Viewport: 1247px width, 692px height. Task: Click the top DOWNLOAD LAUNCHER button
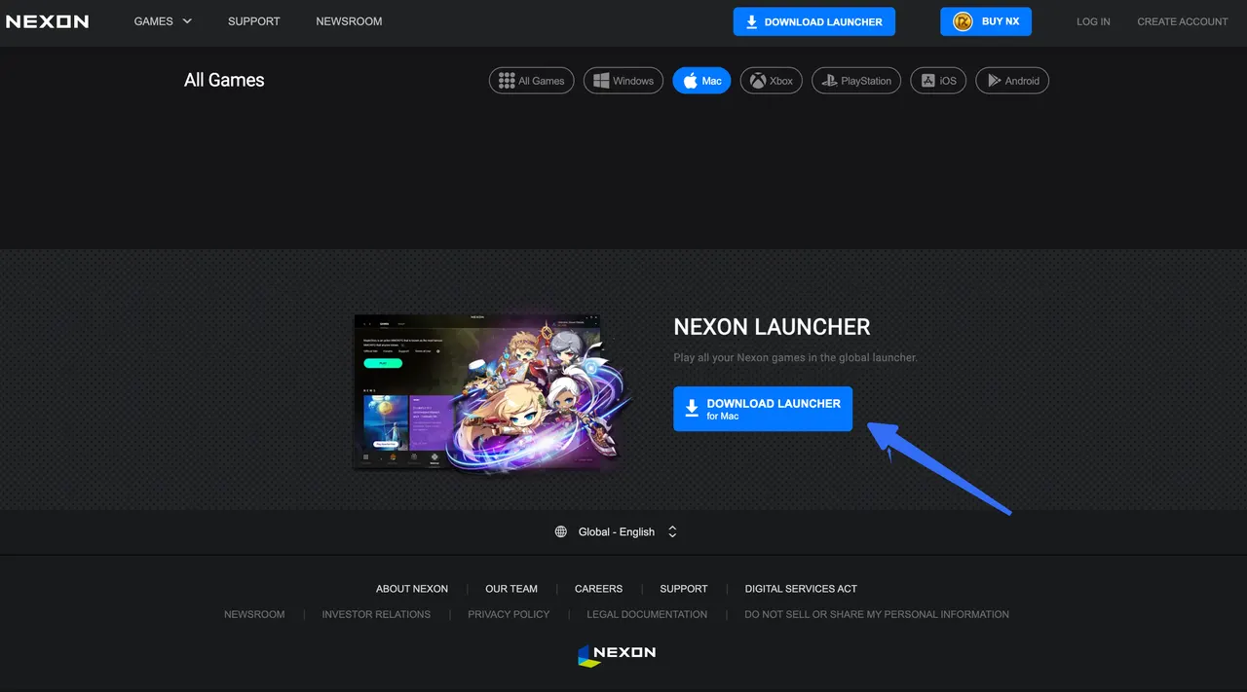813,21
